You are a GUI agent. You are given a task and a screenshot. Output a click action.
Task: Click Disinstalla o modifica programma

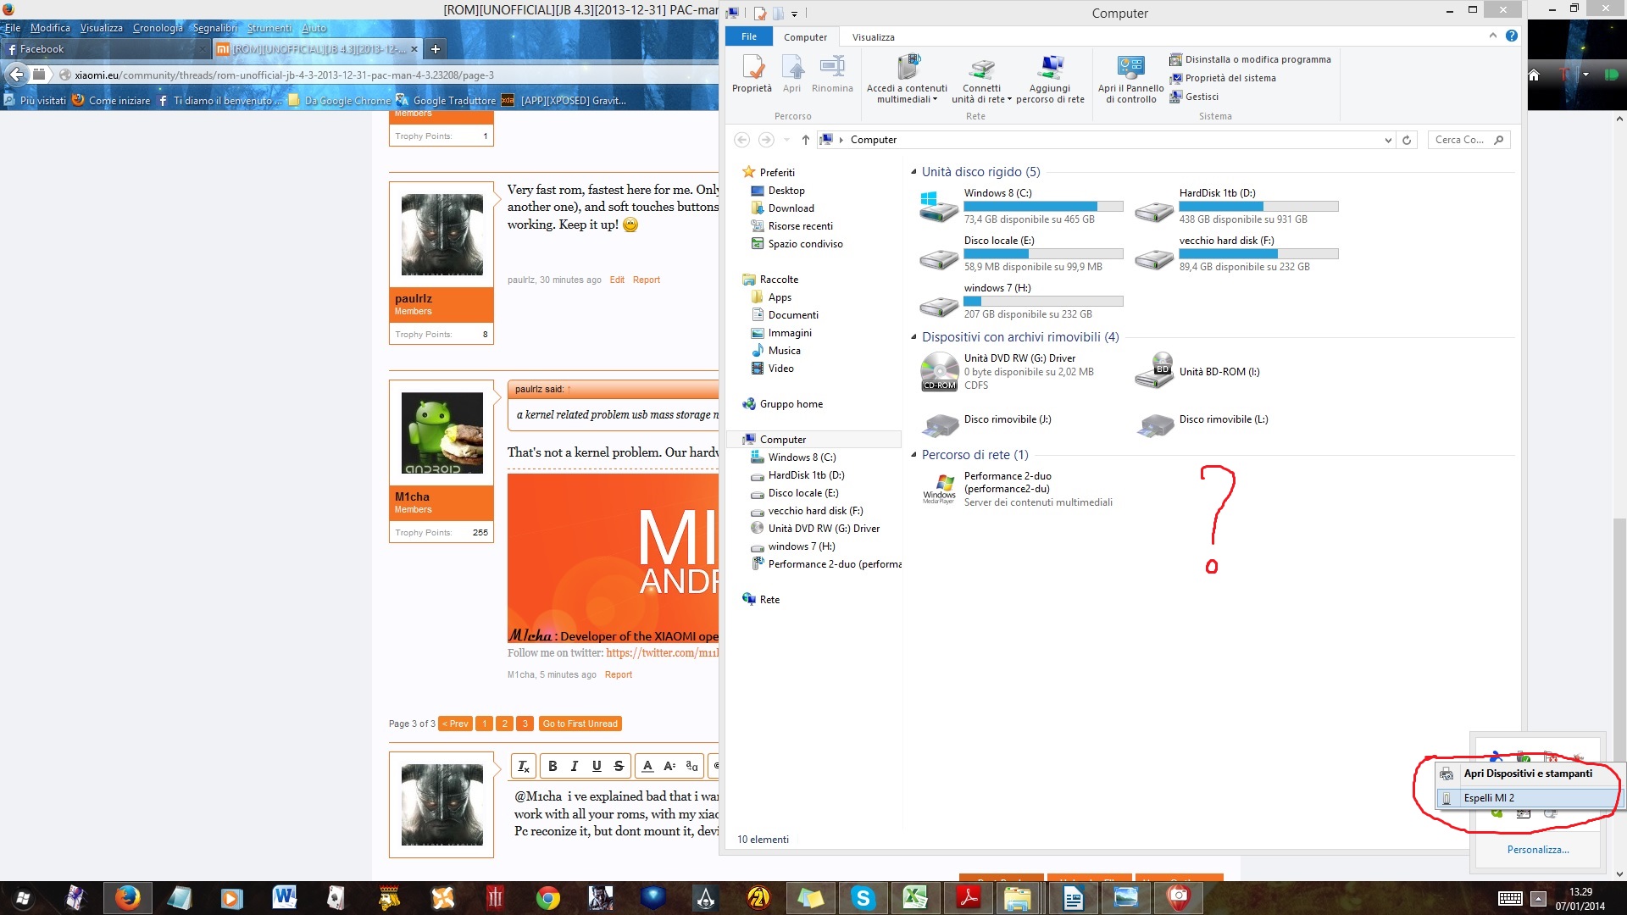(1250, 59)
